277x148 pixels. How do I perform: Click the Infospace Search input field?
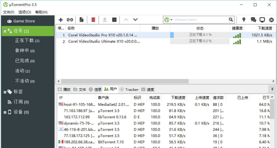click(201, 20)
